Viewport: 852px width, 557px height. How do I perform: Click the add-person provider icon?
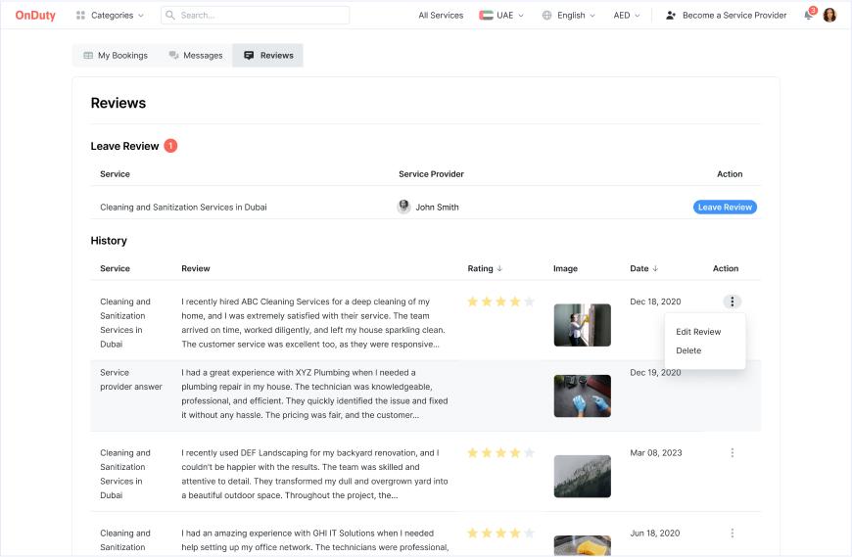(671, 16)
